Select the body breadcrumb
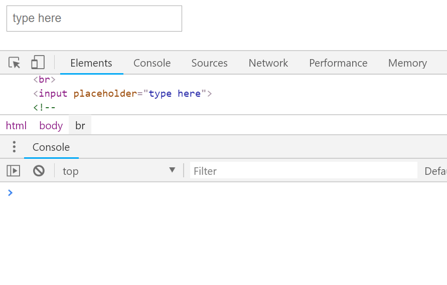The height and width of the screenshot is (285, 447). click(x=51, y=125)
